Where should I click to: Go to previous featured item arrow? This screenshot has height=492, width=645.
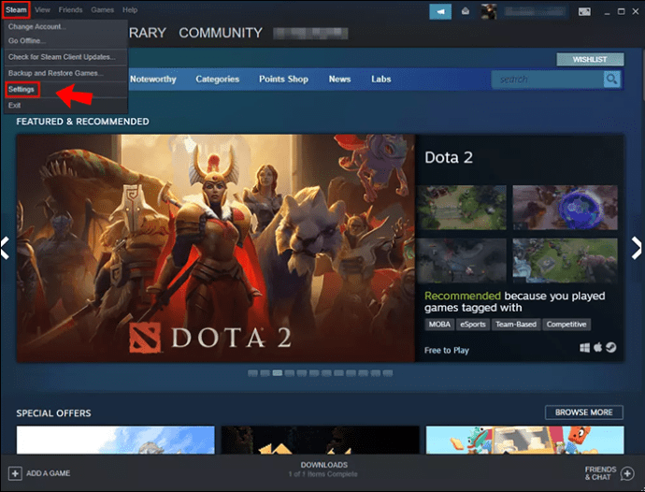pyautogui.click(x=5, y=248)
